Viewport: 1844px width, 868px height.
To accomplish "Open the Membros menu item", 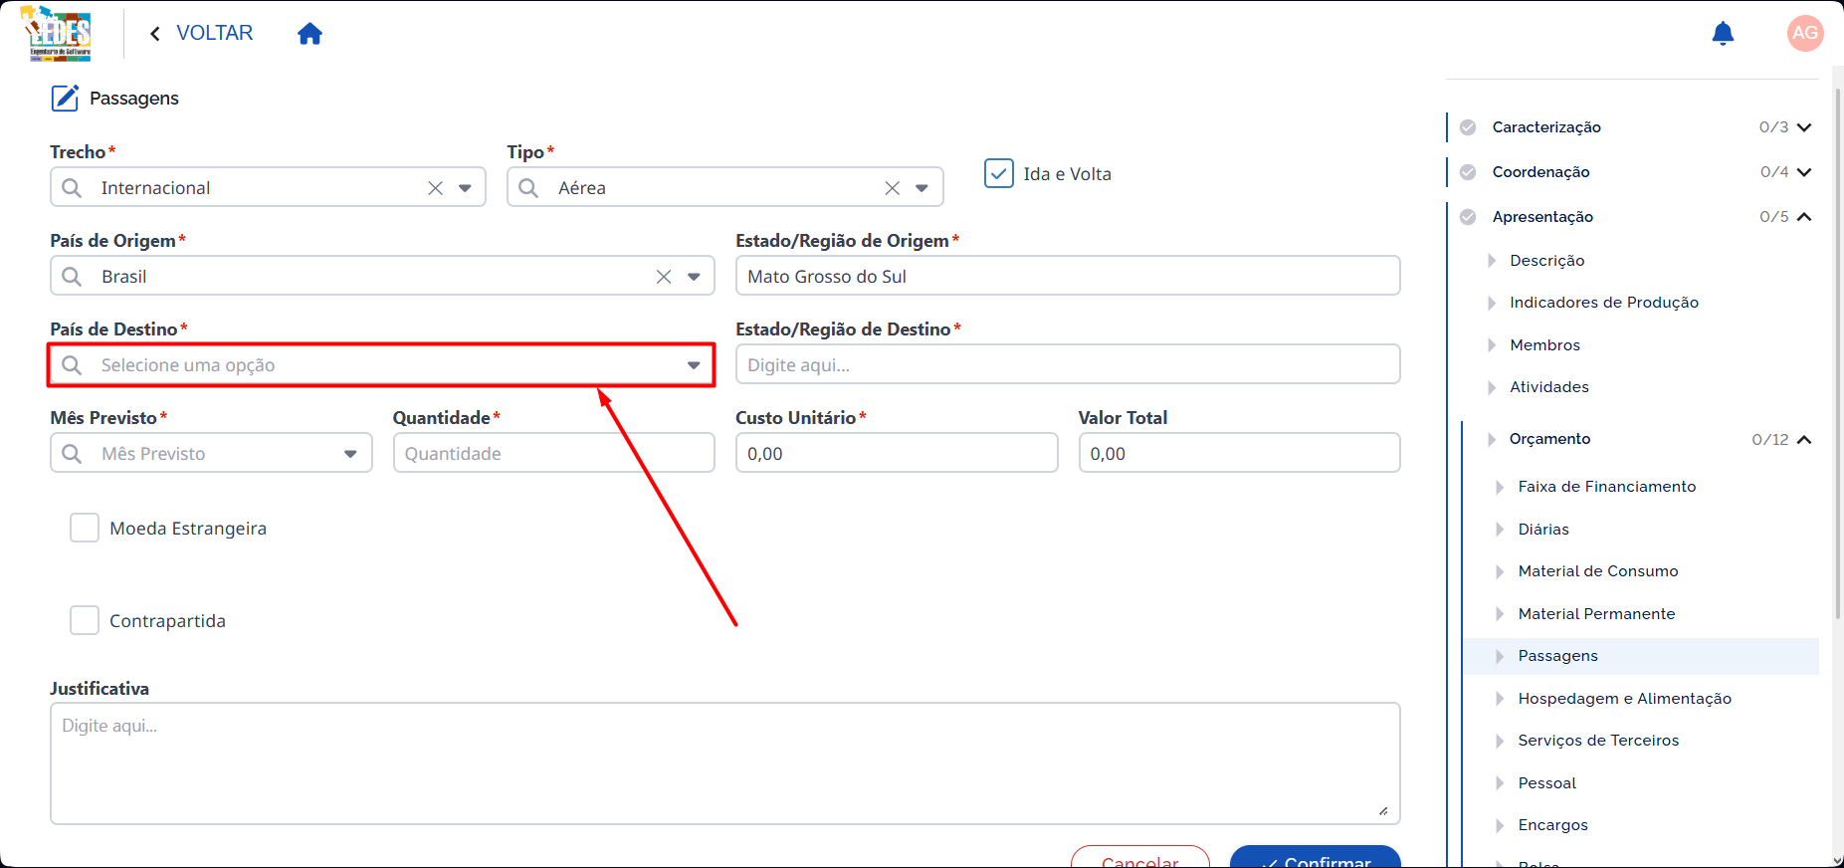I will [x=1544, y=345].
